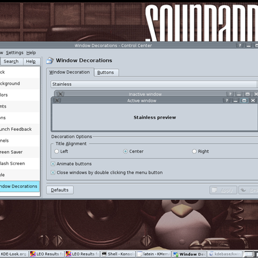Click the Active window preview title
This screenshot has width=258, height=258.
click(142, 101)
